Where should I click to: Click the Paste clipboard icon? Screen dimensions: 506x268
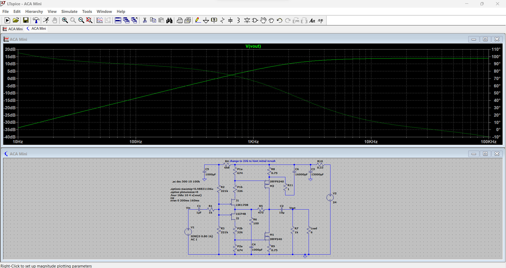[161, 21]
